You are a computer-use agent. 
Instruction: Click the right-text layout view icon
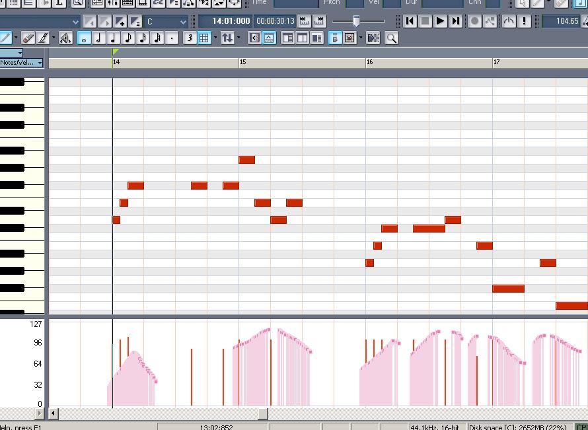click(x=317, y=38)
